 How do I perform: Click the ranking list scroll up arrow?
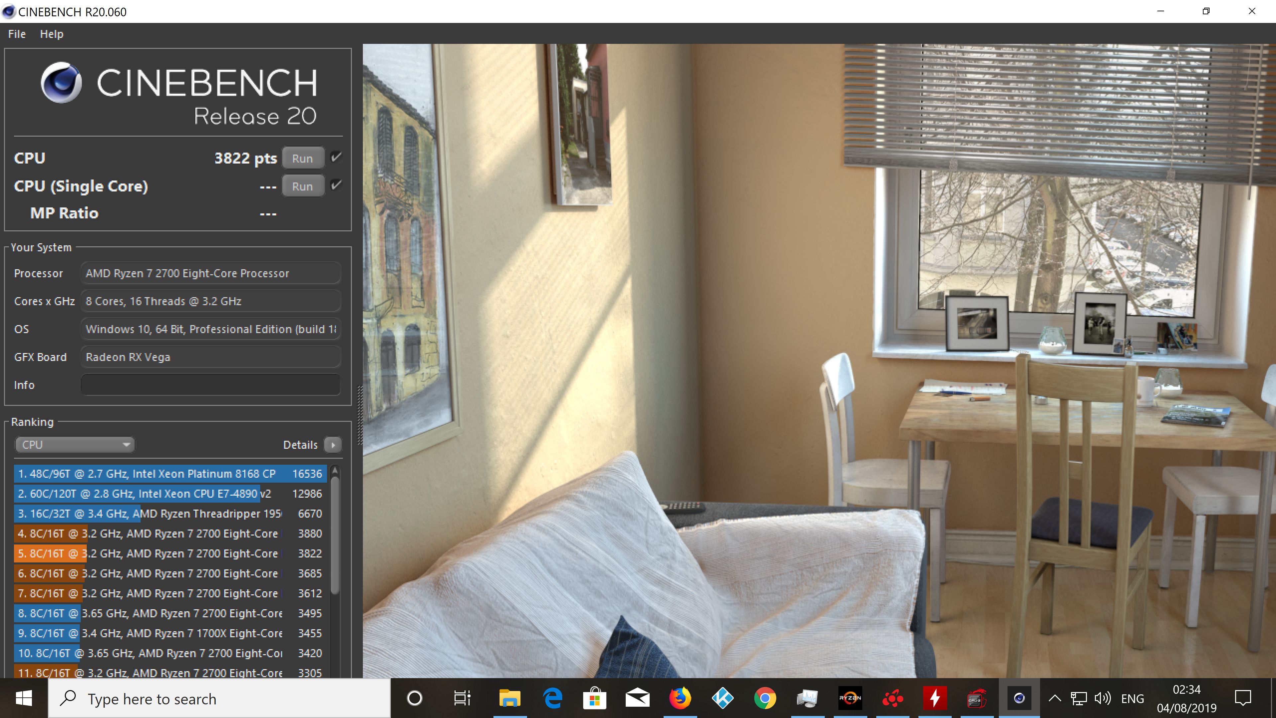[335, 470]
